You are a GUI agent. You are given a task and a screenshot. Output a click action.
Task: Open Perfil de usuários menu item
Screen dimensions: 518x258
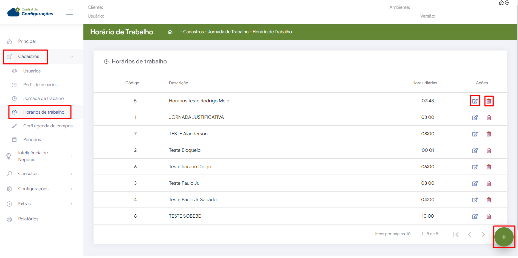point(40,85)
